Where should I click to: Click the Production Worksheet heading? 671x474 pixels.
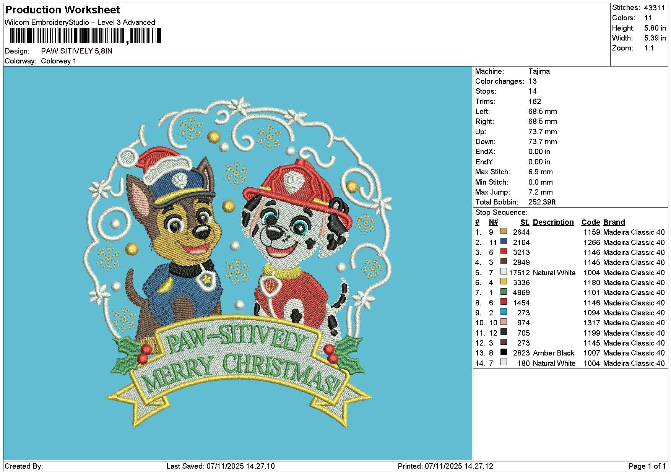click(x=63, y=10)
